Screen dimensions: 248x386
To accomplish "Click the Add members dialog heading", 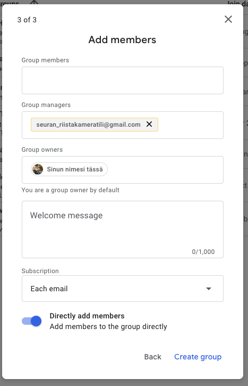I will point(122,39).
